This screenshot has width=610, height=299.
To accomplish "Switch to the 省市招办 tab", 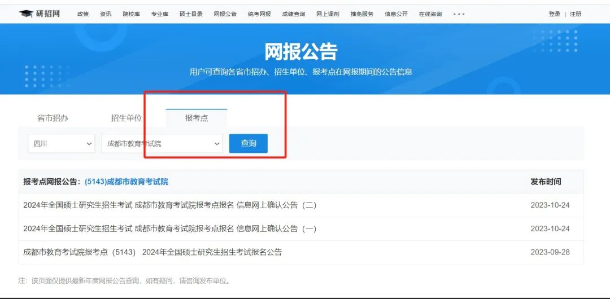I will click(x=53, y=118).
